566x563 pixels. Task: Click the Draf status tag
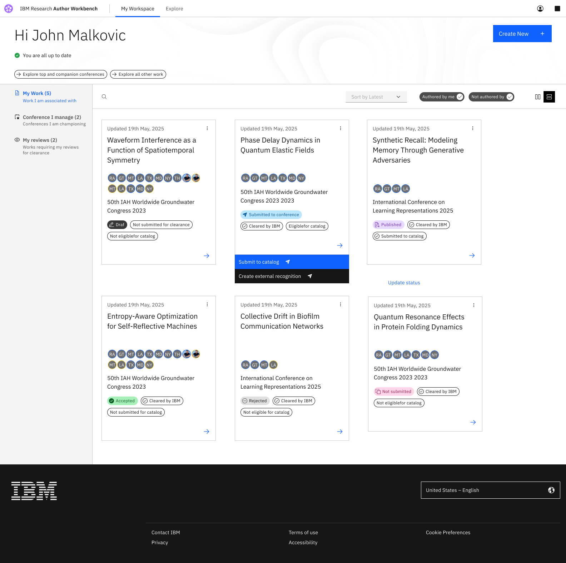click(117, 225)
